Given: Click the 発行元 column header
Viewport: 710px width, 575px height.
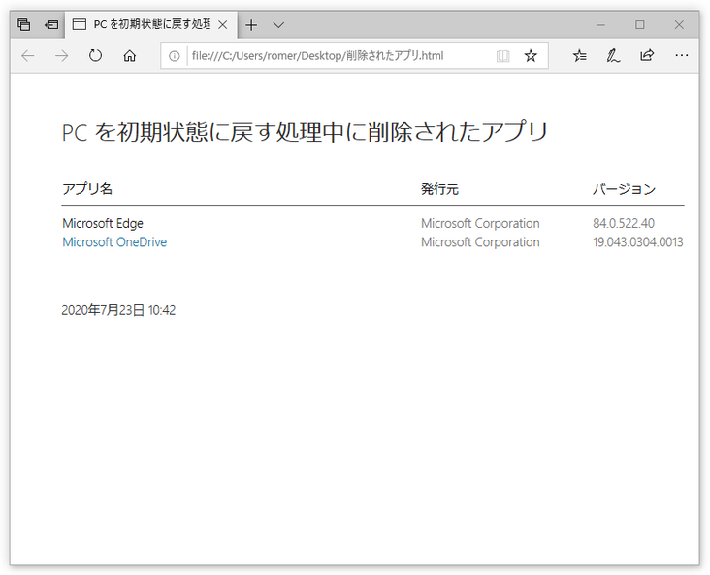Looking at the screenshot, I should coord(439,189).
